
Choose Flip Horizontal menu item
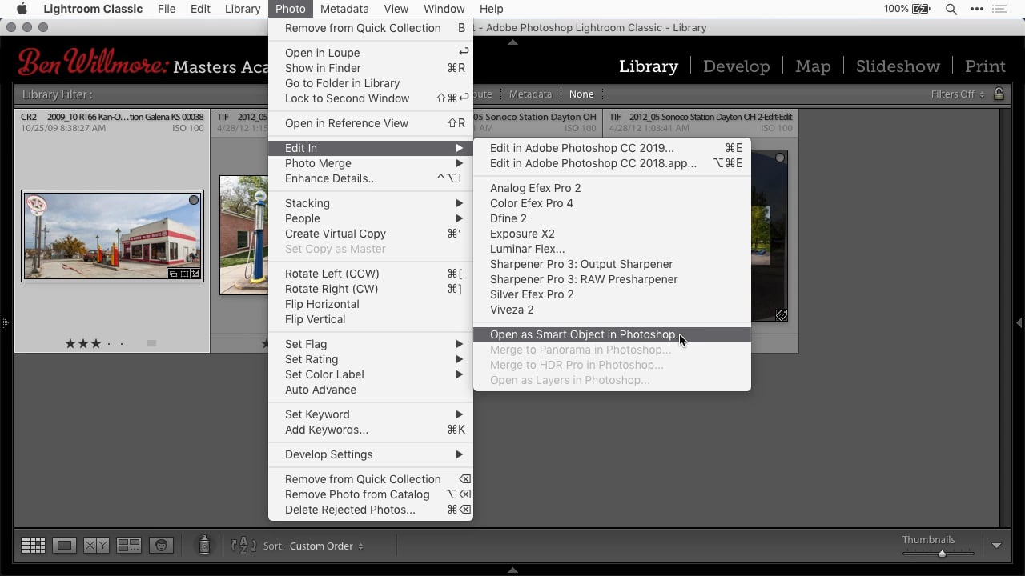point(371,304)
